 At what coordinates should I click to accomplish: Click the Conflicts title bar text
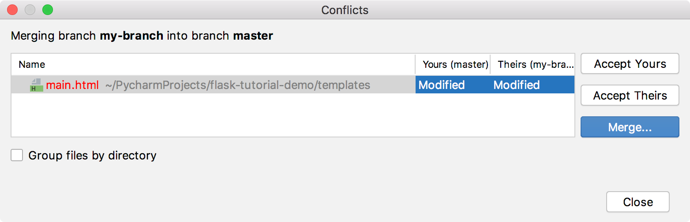[x=345, y=10]
